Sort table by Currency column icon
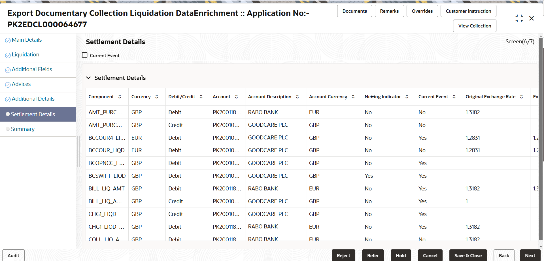Image resolution: width=544 pixels, height=261 pixels. (157, 97)
